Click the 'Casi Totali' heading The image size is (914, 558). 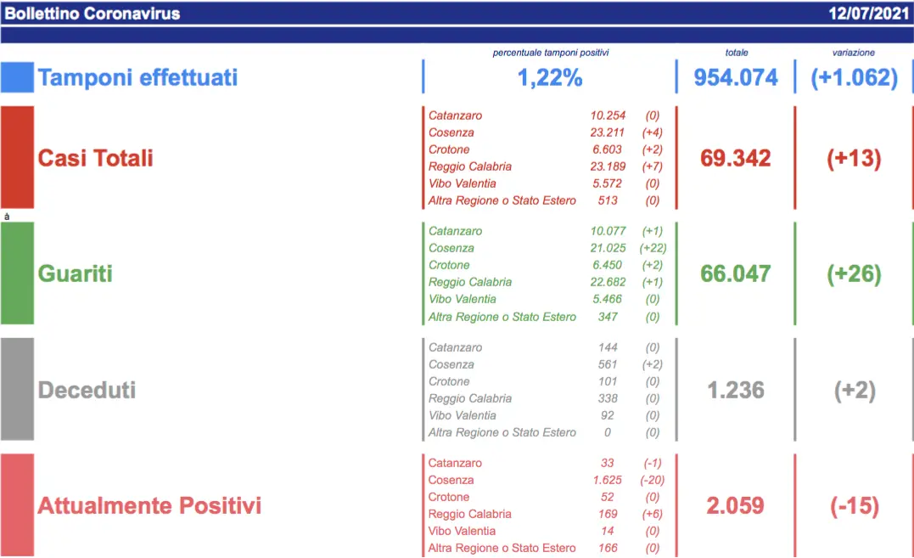[95, 158]
